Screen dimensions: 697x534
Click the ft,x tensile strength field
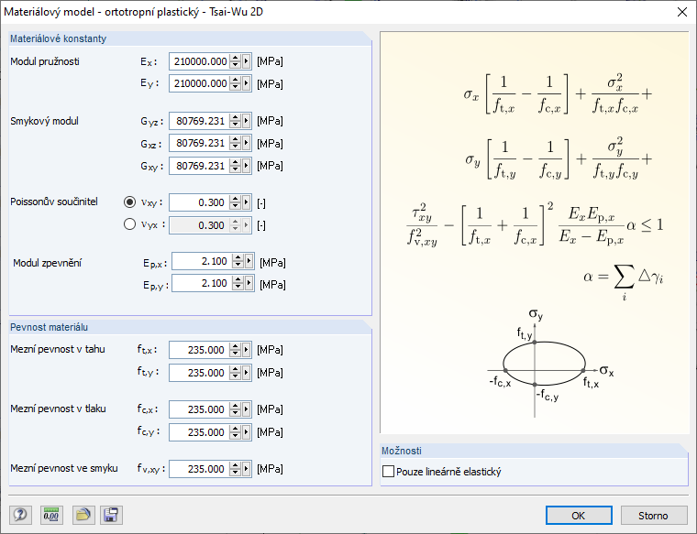tap(200, 350)
